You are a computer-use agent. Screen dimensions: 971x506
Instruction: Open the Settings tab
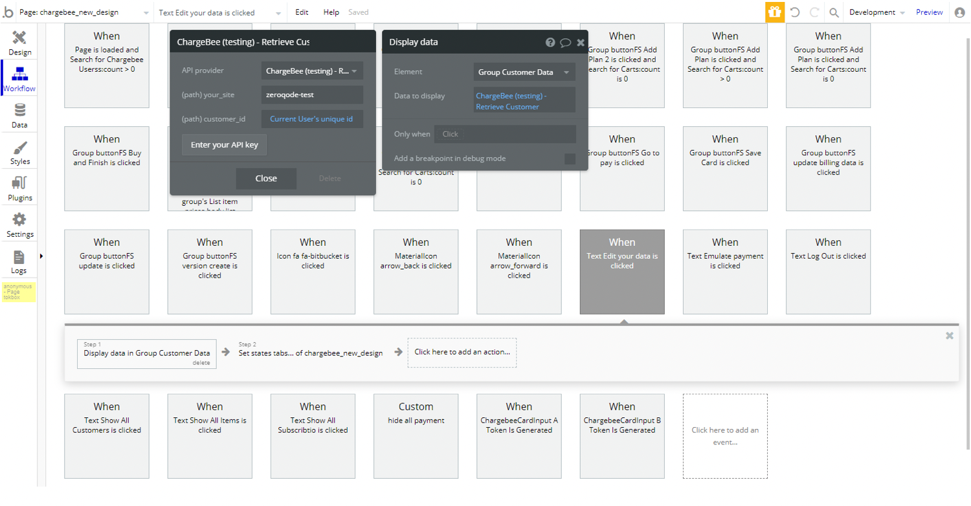[x=19, y=225]
